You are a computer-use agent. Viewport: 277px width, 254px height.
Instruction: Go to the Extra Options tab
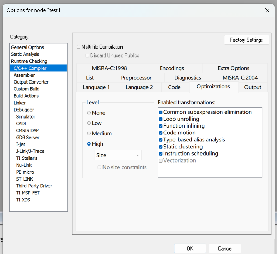233,68
